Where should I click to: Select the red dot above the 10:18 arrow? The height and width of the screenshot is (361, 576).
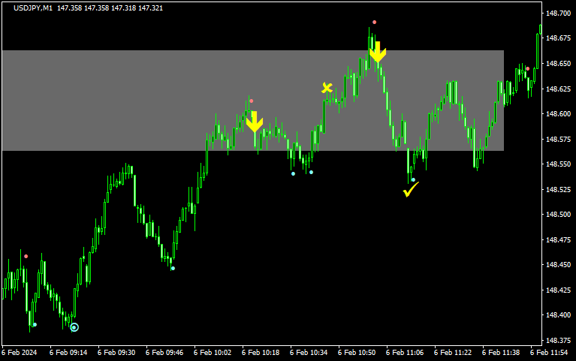coord(251,101)
